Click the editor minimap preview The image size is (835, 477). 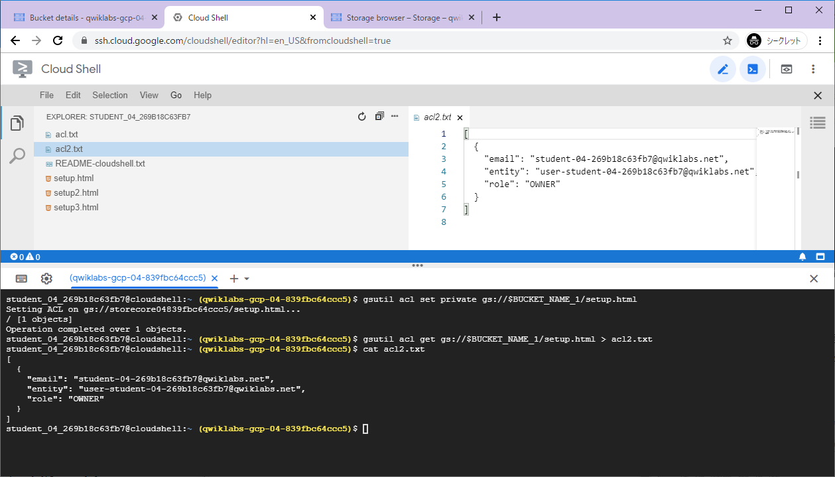(775, 133)
